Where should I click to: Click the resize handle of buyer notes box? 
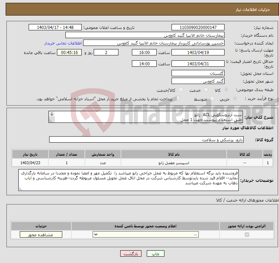21,189
